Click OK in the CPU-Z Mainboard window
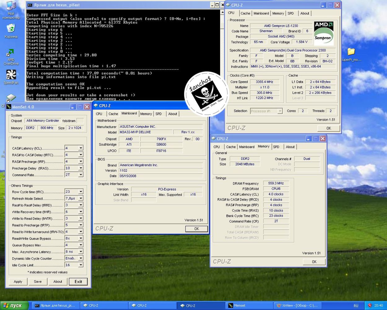 (x=197, y=228)
